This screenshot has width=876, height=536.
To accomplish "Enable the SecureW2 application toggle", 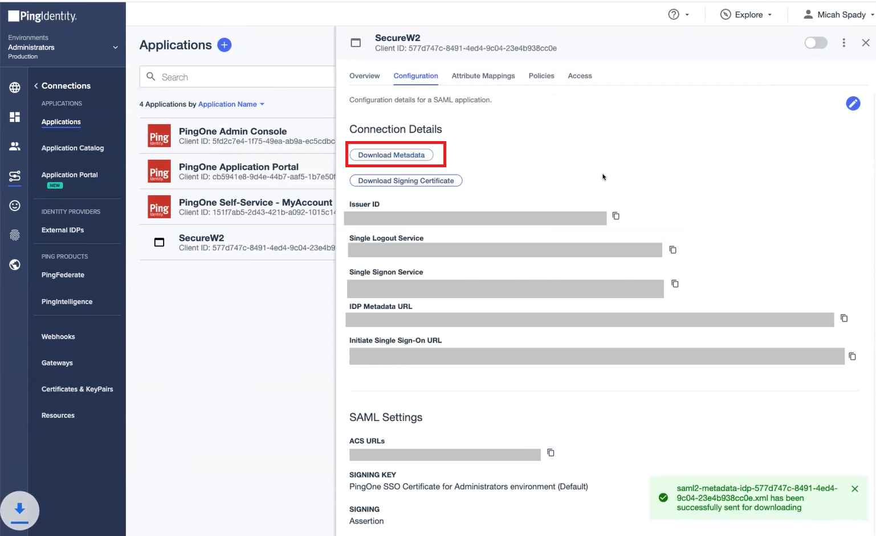I will 816,43.
